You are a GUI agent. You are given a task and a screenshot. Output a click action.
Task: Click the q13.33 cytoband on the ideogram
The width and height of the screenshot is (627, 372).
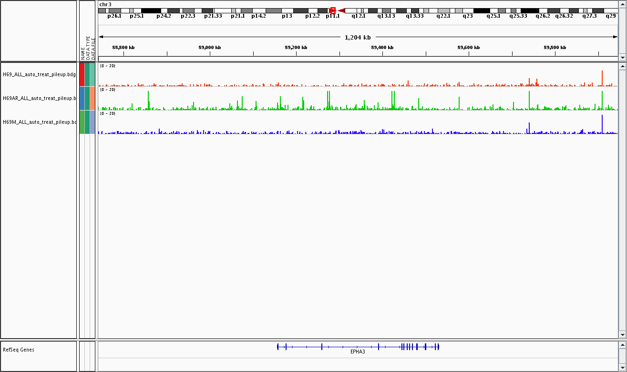415,10
